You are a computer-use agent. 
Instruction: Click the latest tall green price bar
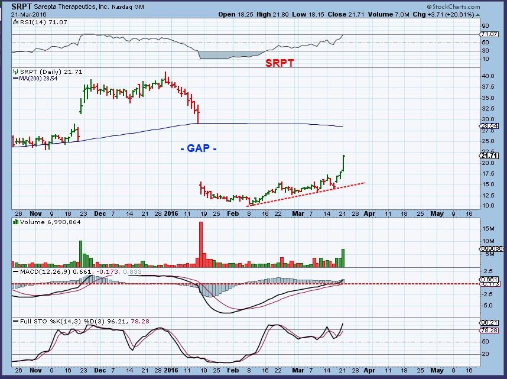click(x=343, y=163)
